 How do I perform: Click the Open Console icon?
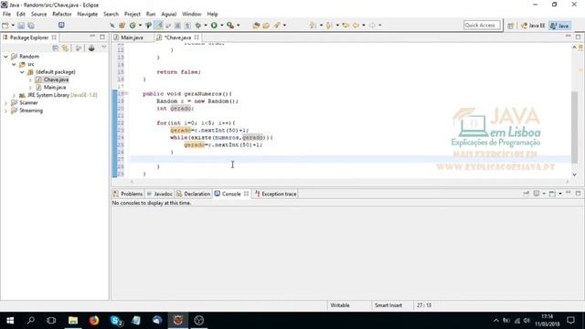[552, 194]
